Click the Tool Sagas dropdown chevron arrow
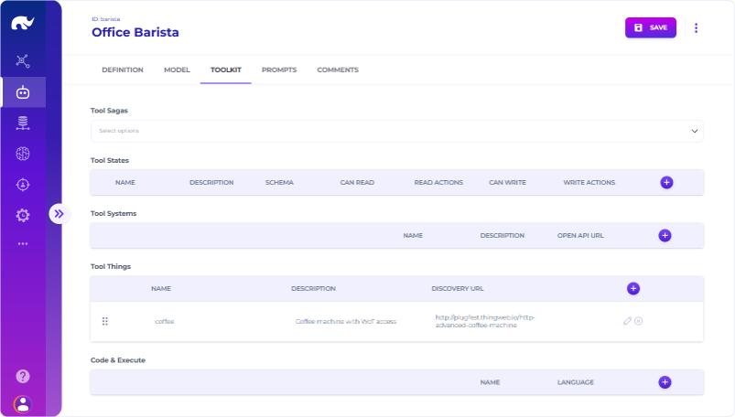The height and width of the screenshot is (417, 735). [694, 131]
